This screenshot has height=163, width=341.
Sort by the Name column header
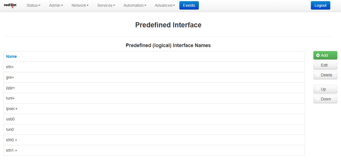(12, 56)
